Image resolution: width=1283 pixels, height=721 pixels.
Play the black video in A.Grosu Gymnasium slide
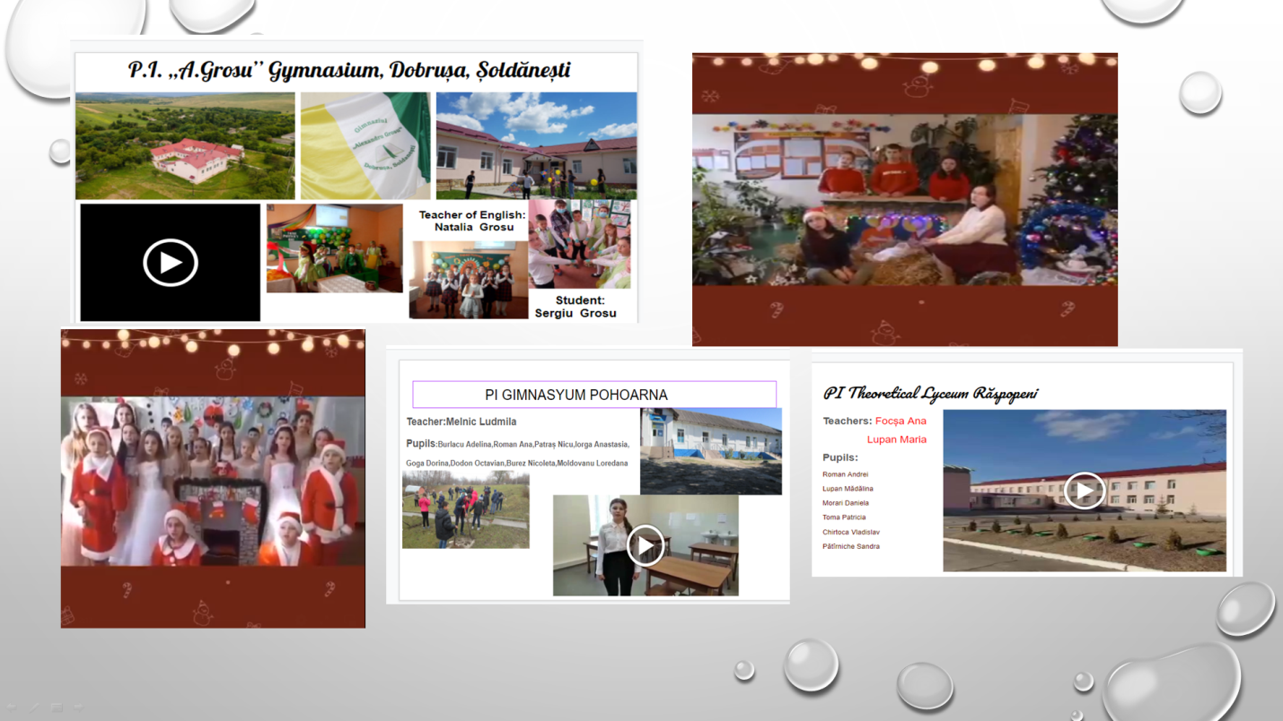(x=170, y=263)
